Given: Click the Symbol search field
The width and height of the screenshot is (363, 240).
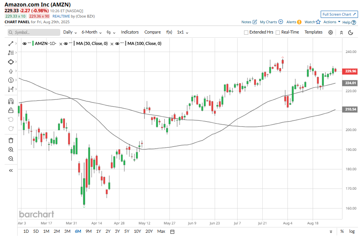Looking at the screenshot, I should click(34, 32).
